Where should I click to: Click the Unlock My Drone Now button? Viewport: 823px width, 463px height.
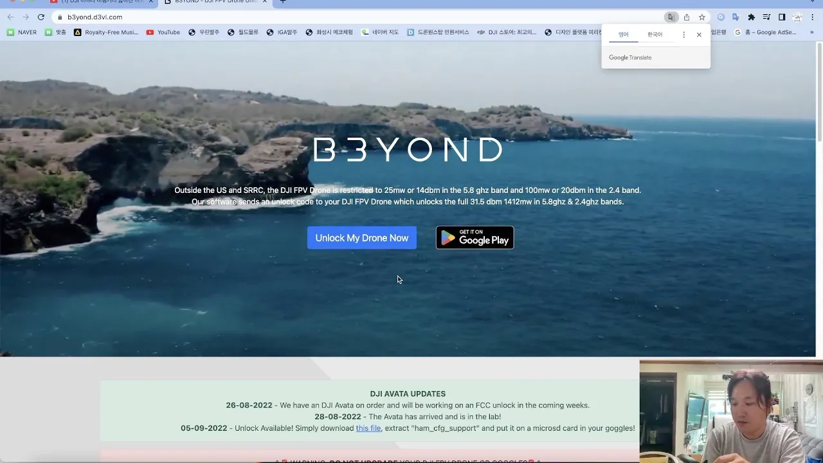coord(362,238)
